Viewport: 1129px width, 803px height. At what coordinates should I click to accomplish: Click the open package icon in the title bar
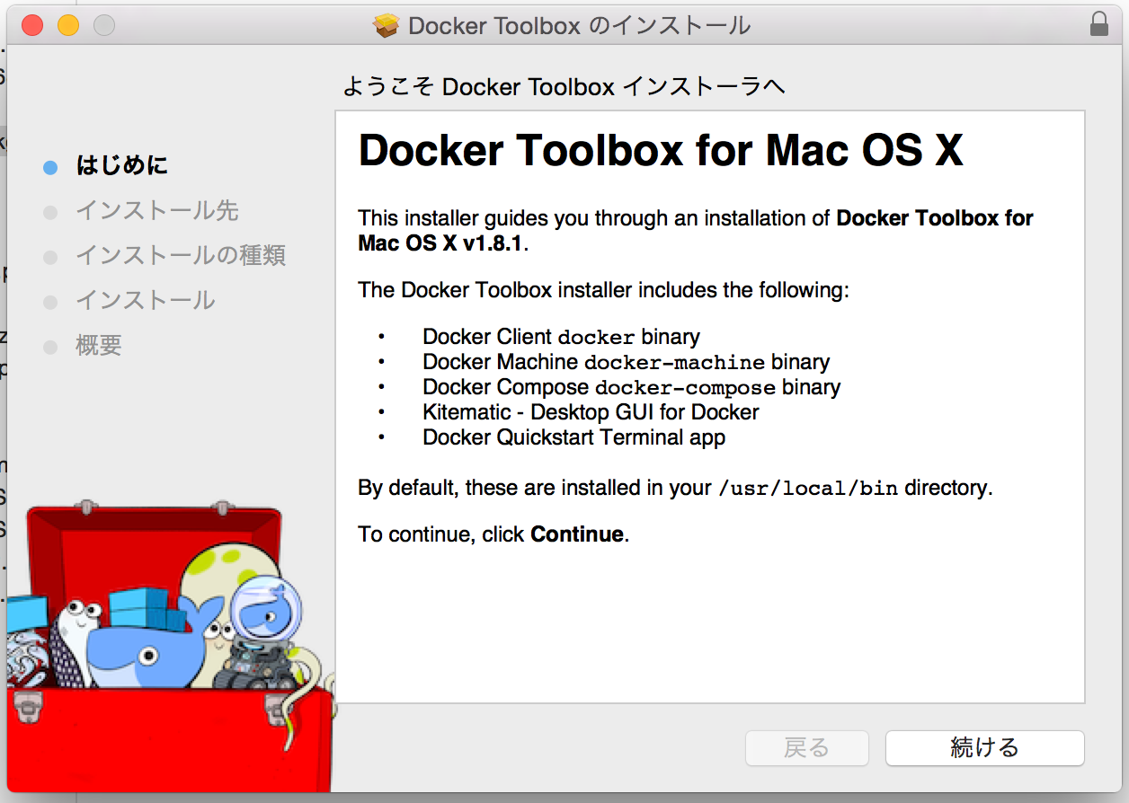coord(386,25)
